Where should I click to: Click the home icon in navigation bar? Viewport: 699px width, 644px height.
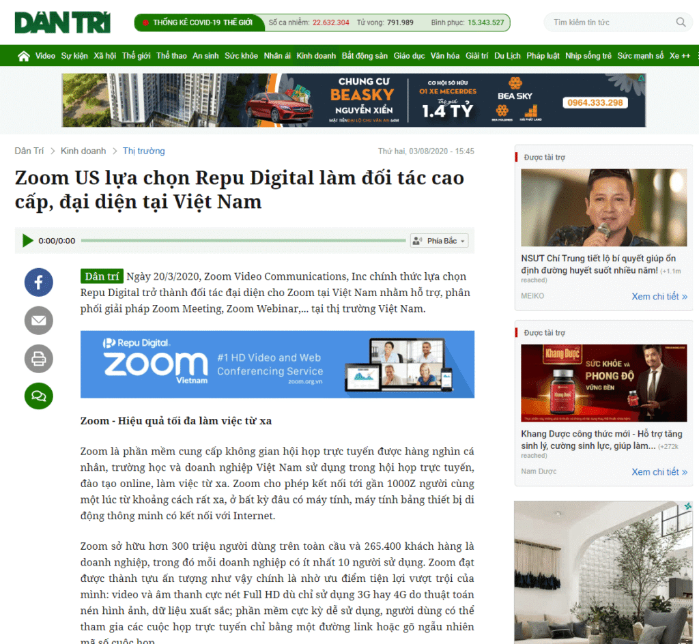[x=24, y=56]
